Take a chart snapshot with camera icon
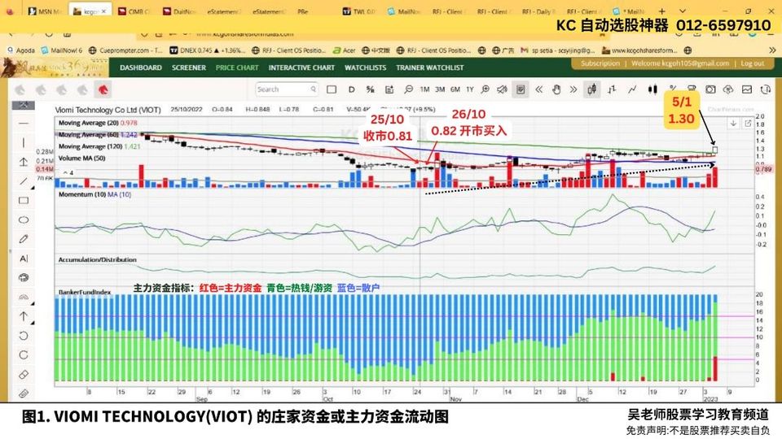 click(710, 89)
